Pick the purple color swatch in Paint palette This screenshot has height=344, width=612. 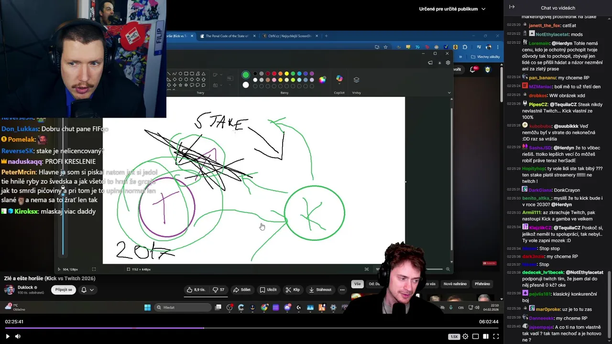pyautogui.click(x=312, y=74)
